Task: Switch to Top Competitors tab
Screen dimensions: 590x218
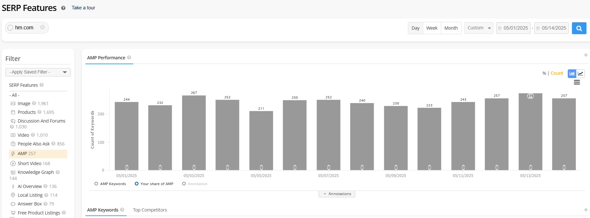Action: point(150,210)
